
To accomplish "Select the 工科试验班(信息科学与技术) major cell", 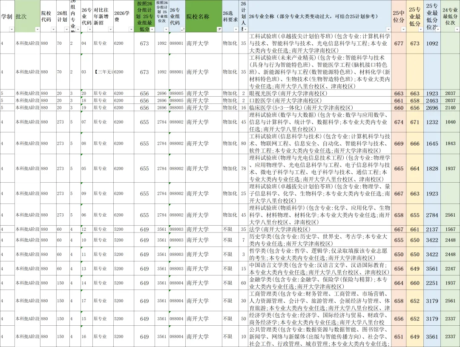I will coord(319,143).
